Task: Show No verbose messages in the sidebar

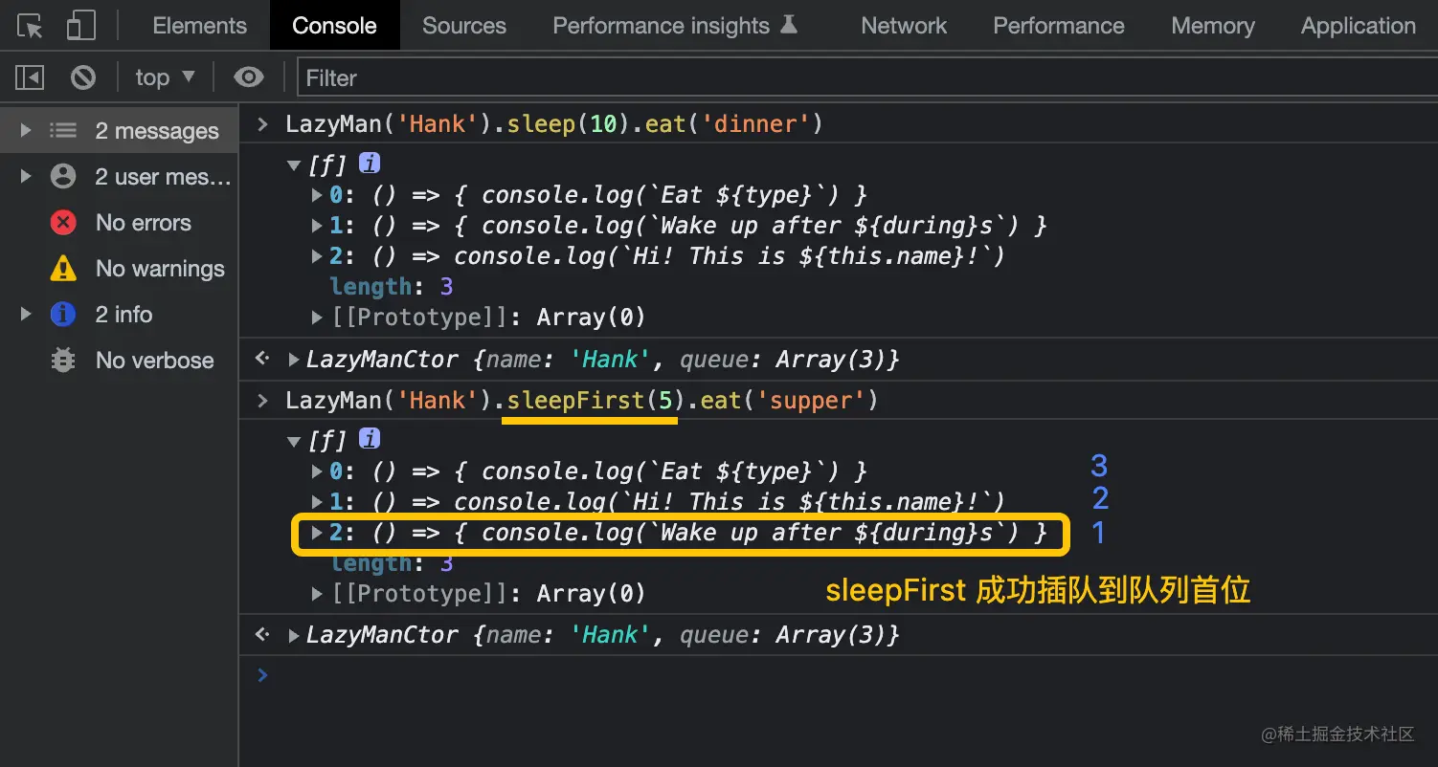Action: 154,361
